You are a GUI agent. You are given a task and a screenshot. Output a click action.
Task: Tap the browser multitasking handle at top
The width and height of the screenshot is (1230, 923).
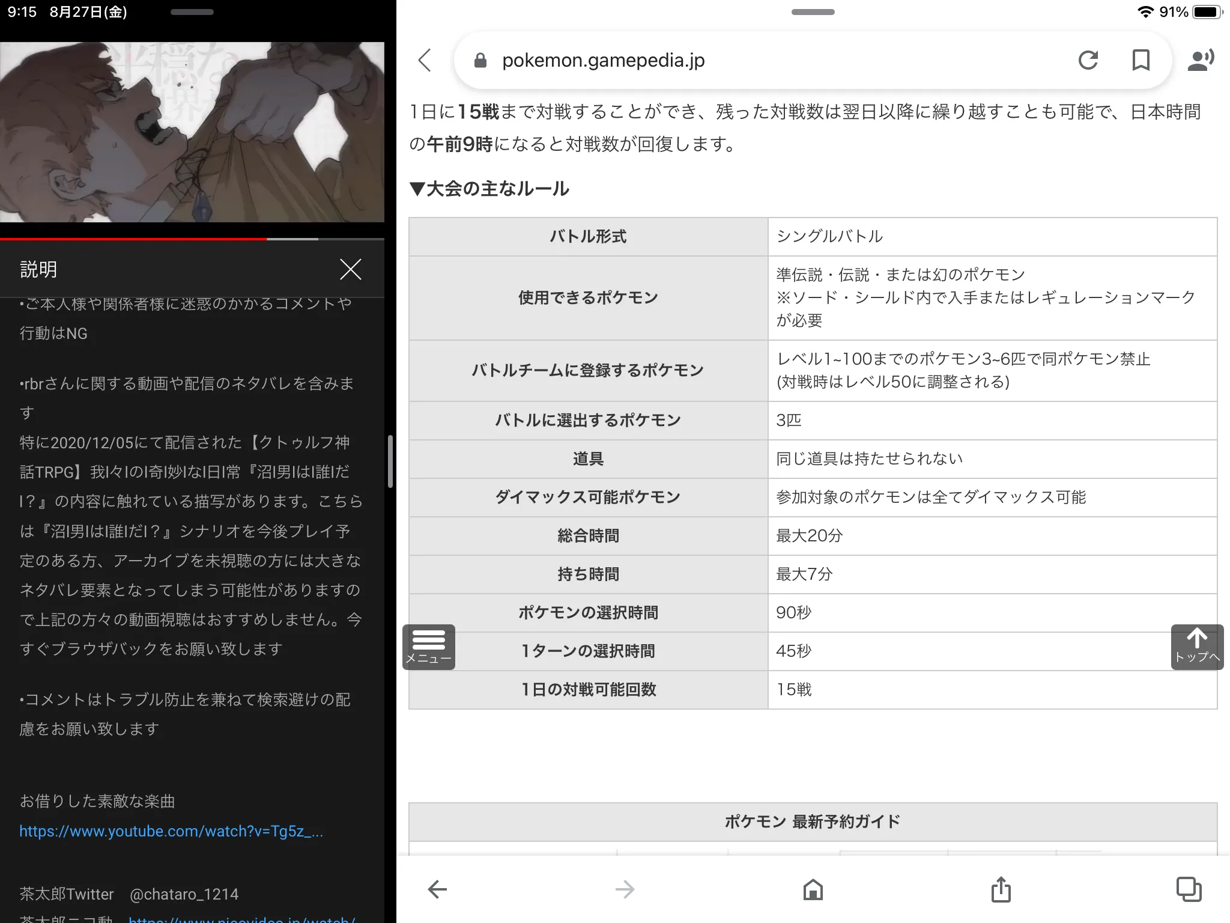coord(813,12)
